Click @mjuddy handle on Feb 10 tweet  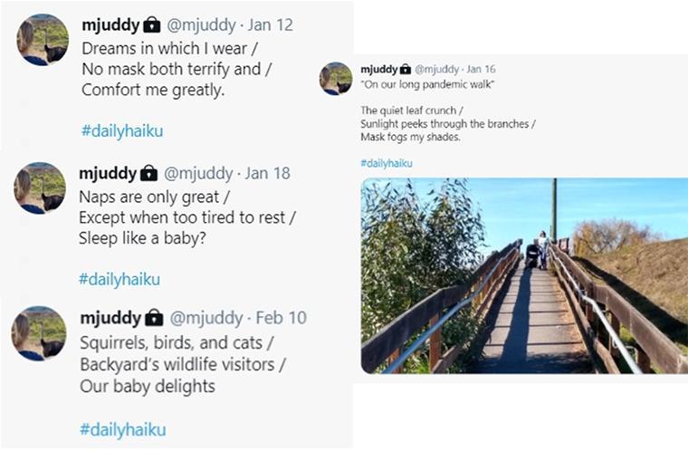tap(206, 318)
